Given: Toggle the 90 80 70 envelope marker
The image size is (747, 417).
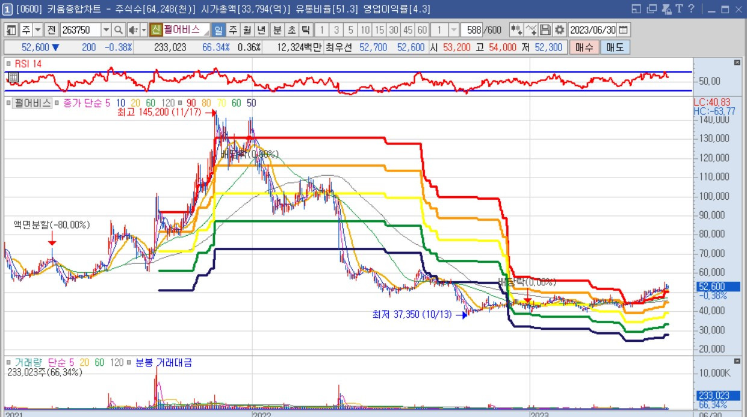Looking at the screenshot, I should (181, 103).
